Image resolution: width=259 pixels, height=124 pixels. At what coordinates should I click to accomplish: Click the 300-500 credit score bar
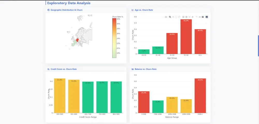tap(60, 95)
